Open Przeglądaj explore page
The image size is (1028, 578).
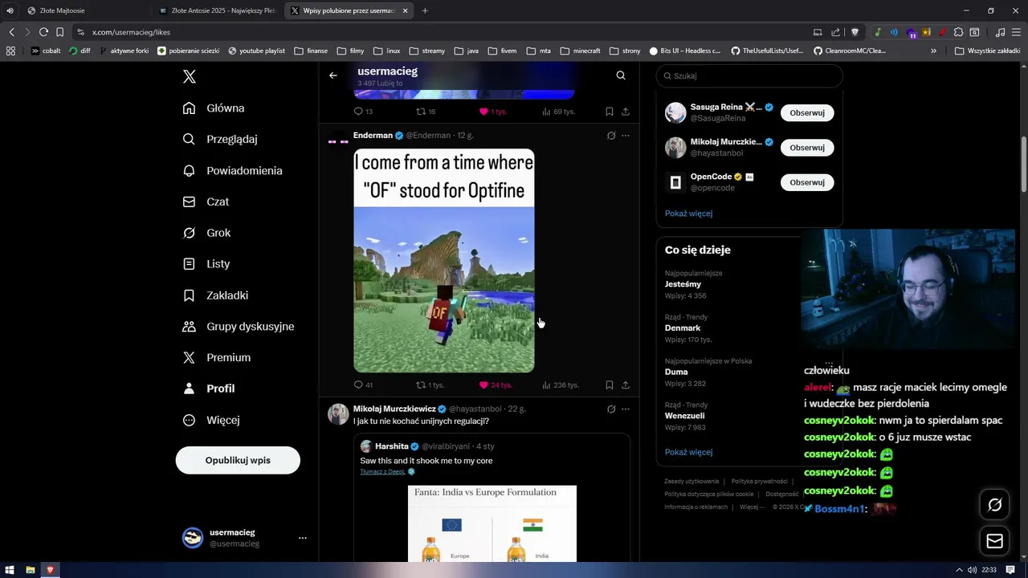pyautogui.click(x=220, y=139)
